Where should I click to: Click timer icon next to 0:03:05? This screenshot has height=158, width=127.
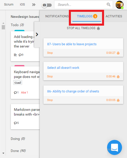(118, 100)
